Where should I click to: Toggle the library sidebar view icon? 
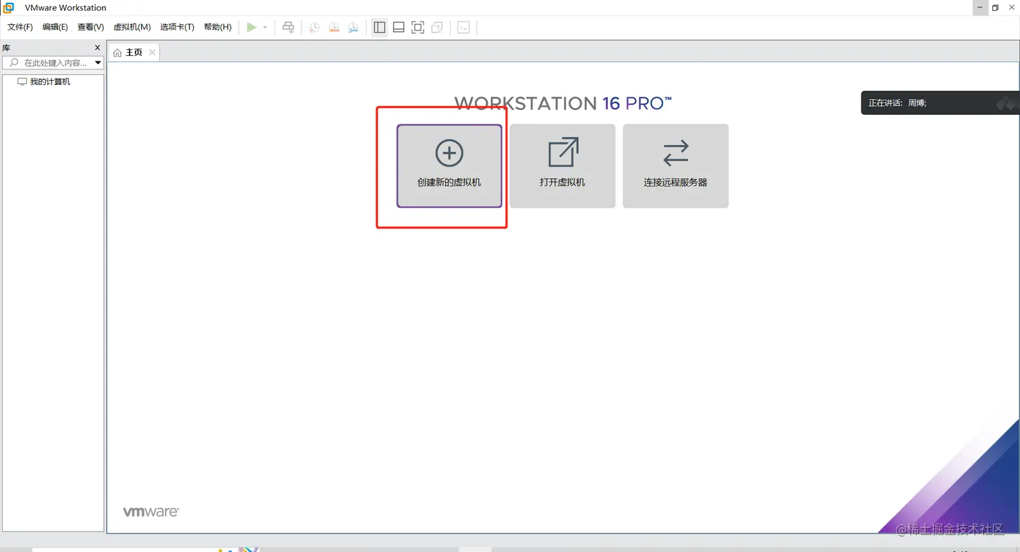[x=380, y=28]
